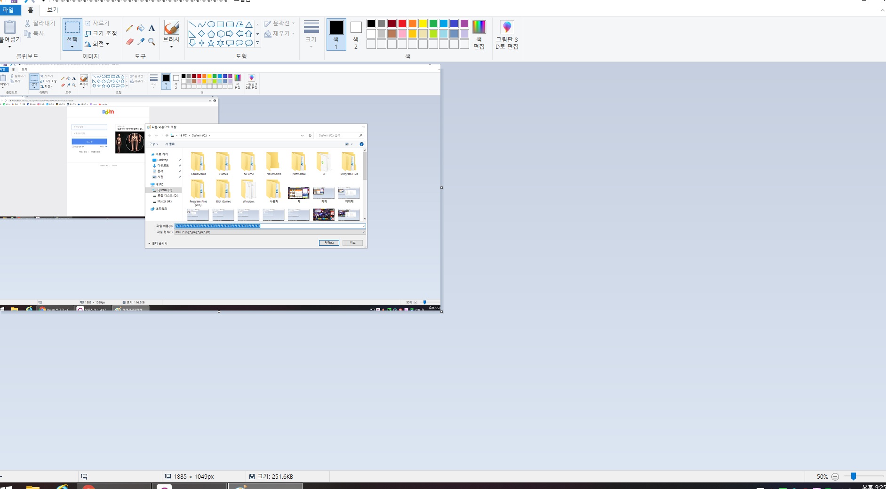Click the 브러시 brush icon
The width and height of the screenshot is (886, 489).
(x=171, y=27)
